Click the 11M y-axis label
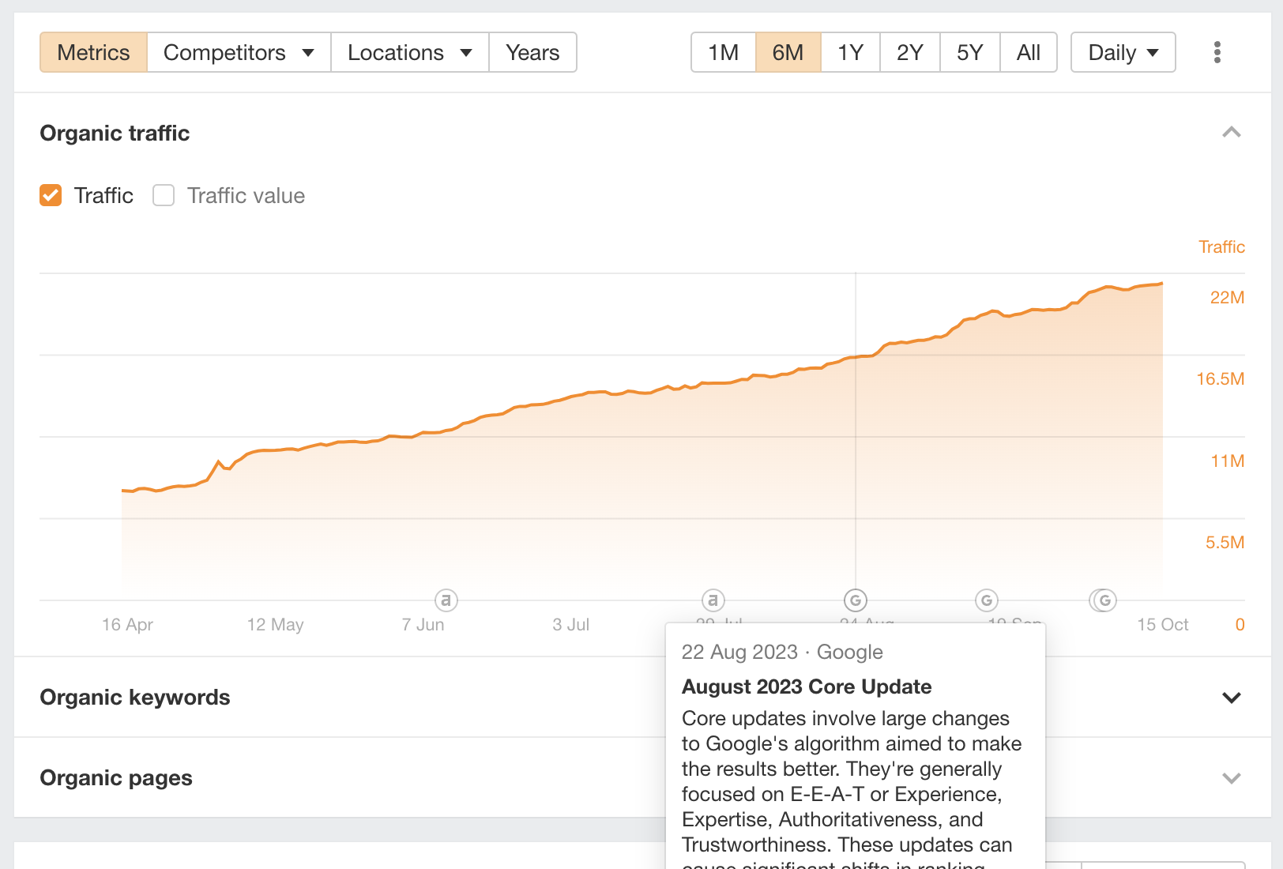The height and width of the screenshot is (869, 1283). click(x=1228, y=461)
